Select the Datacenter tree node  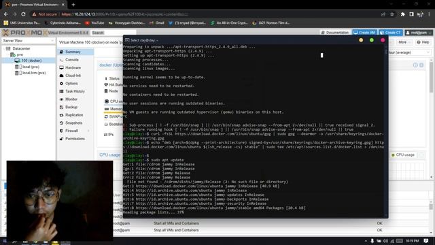click(21, 48)
